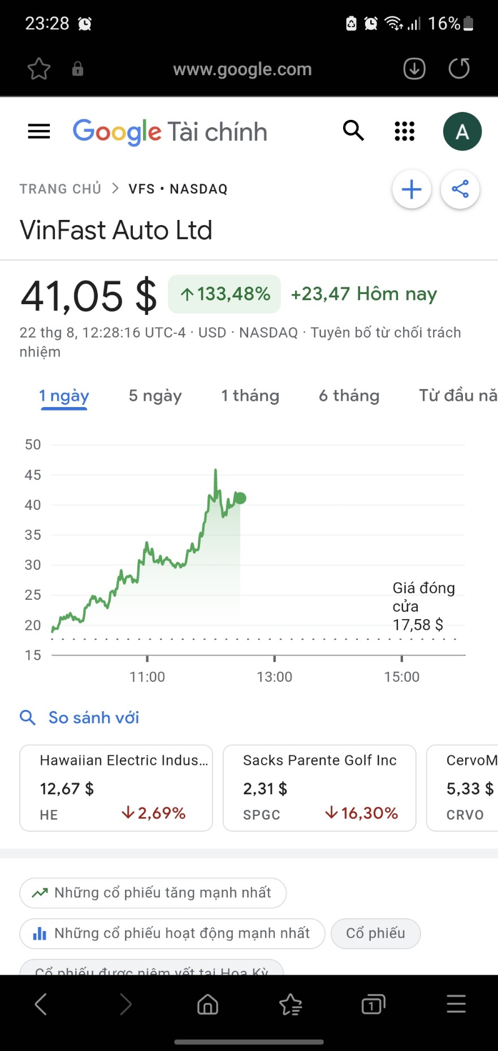Click the TRANG CHỦ breadcrumb link

(x=60, y=189)
